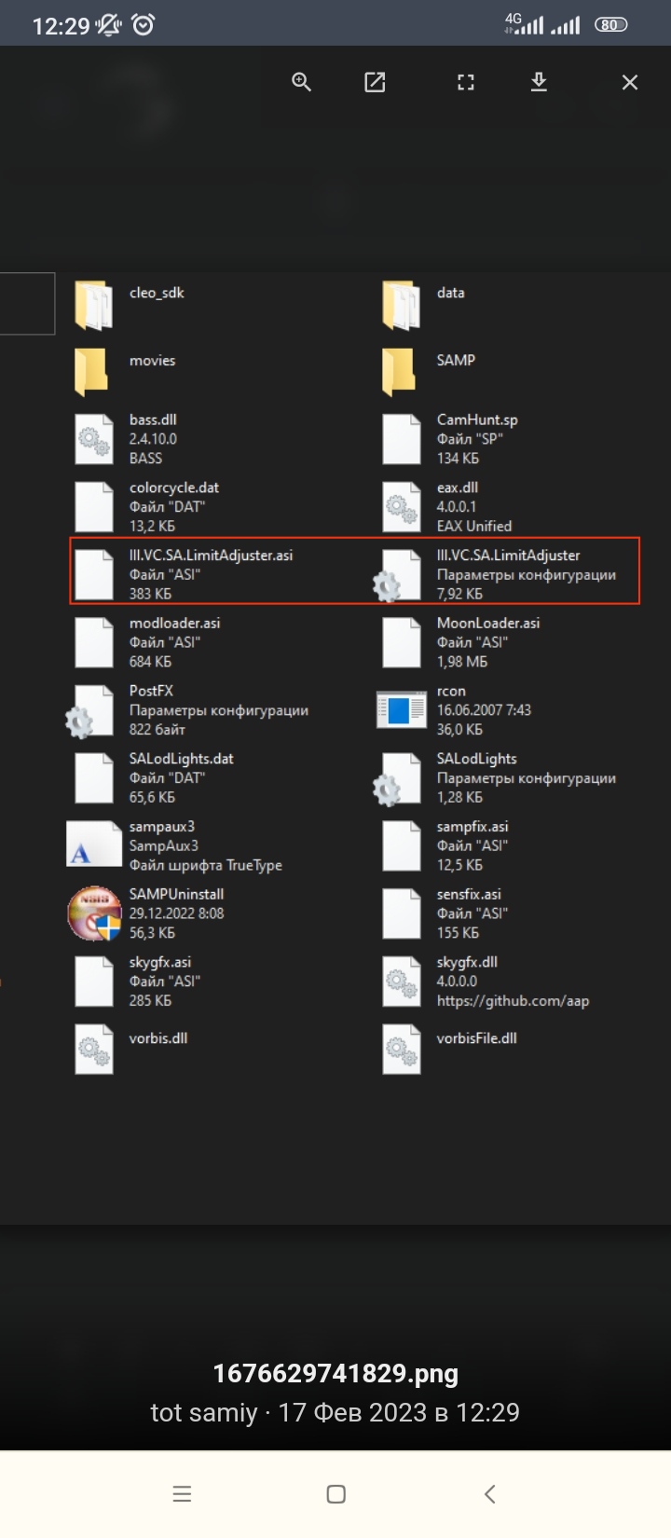The width and height of the screenshot is (671, 1538).
Task: Open image in external app icon
Action: 375,82
